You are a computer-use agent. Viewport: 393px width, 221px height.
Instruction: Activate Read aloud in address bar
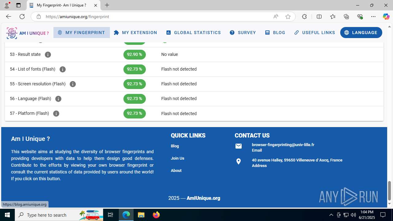pos(276,17)
